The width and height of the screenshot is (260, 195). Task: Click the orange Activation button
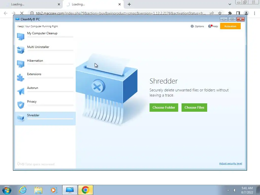[230, 26]
